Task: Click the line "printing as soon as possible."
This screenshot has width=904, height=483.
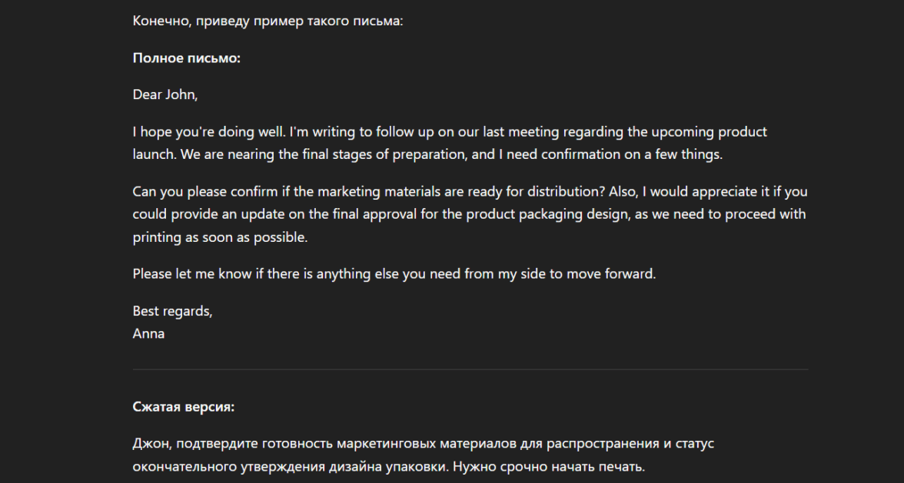Action: pos(220,237)
